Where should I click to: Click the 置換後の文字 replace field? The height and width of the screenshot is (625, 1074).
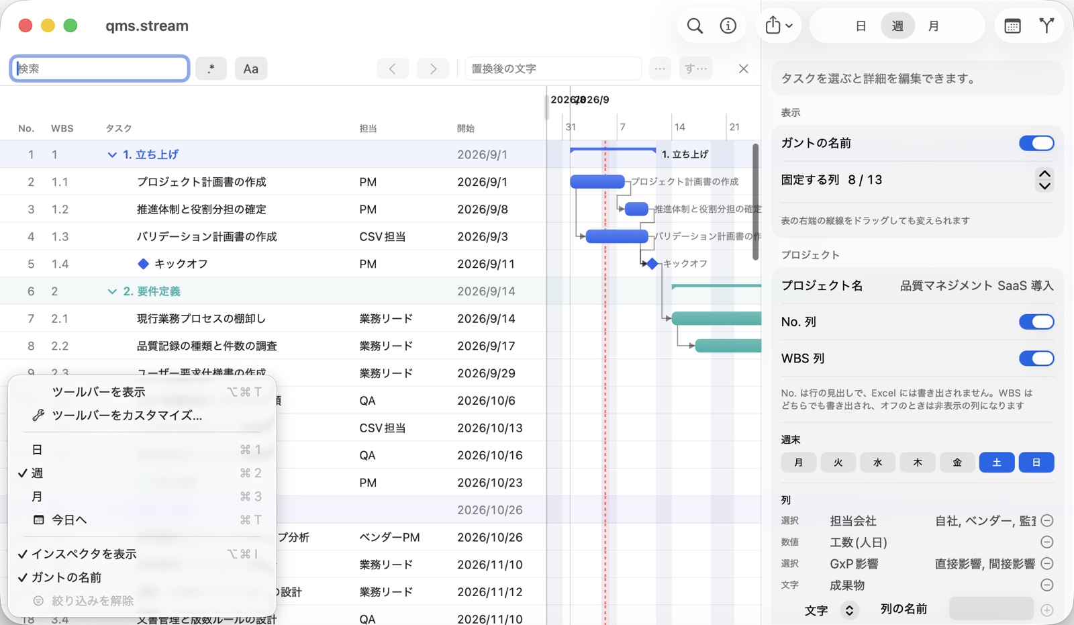(x=553, y=68)
